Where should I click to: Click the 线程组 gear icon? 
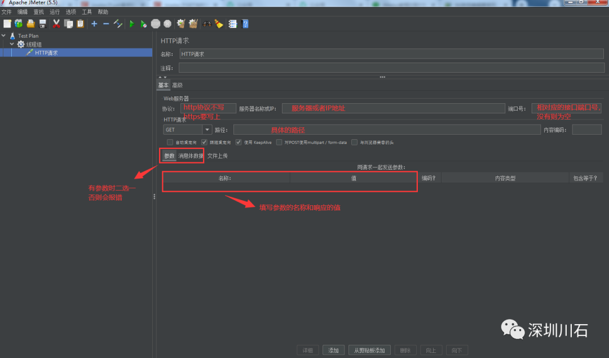coord(21,45)
